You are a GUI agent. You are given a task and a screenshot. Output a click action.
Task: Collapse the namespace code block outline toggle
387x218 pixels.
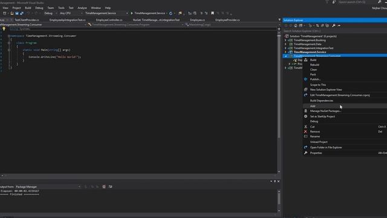9,36
